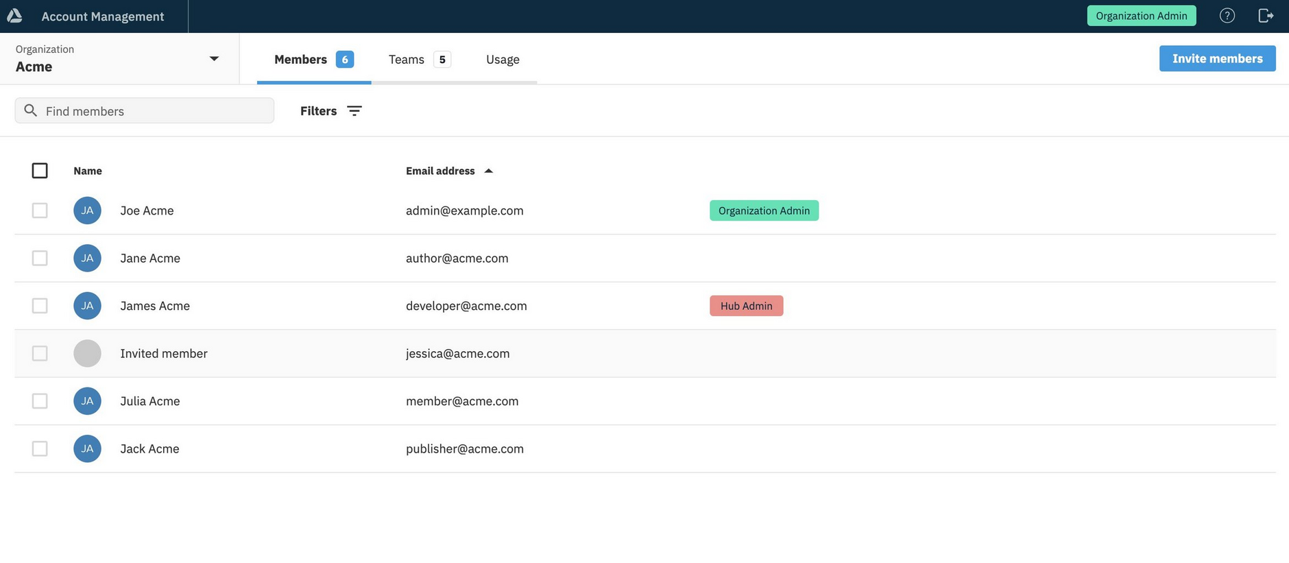Click the Hub Admin badge for James Acme
The image size is (1289, 563).
pyautogui.click(x=746, y=306)
